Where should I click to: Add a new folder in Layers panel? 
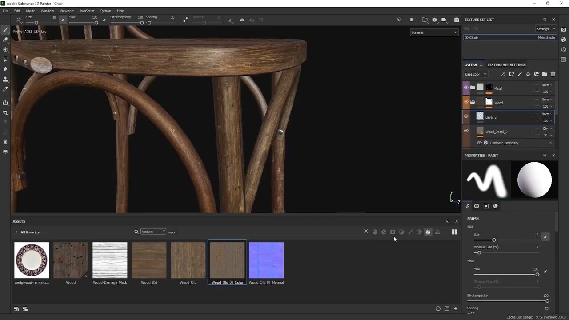[x=545, y=74]
